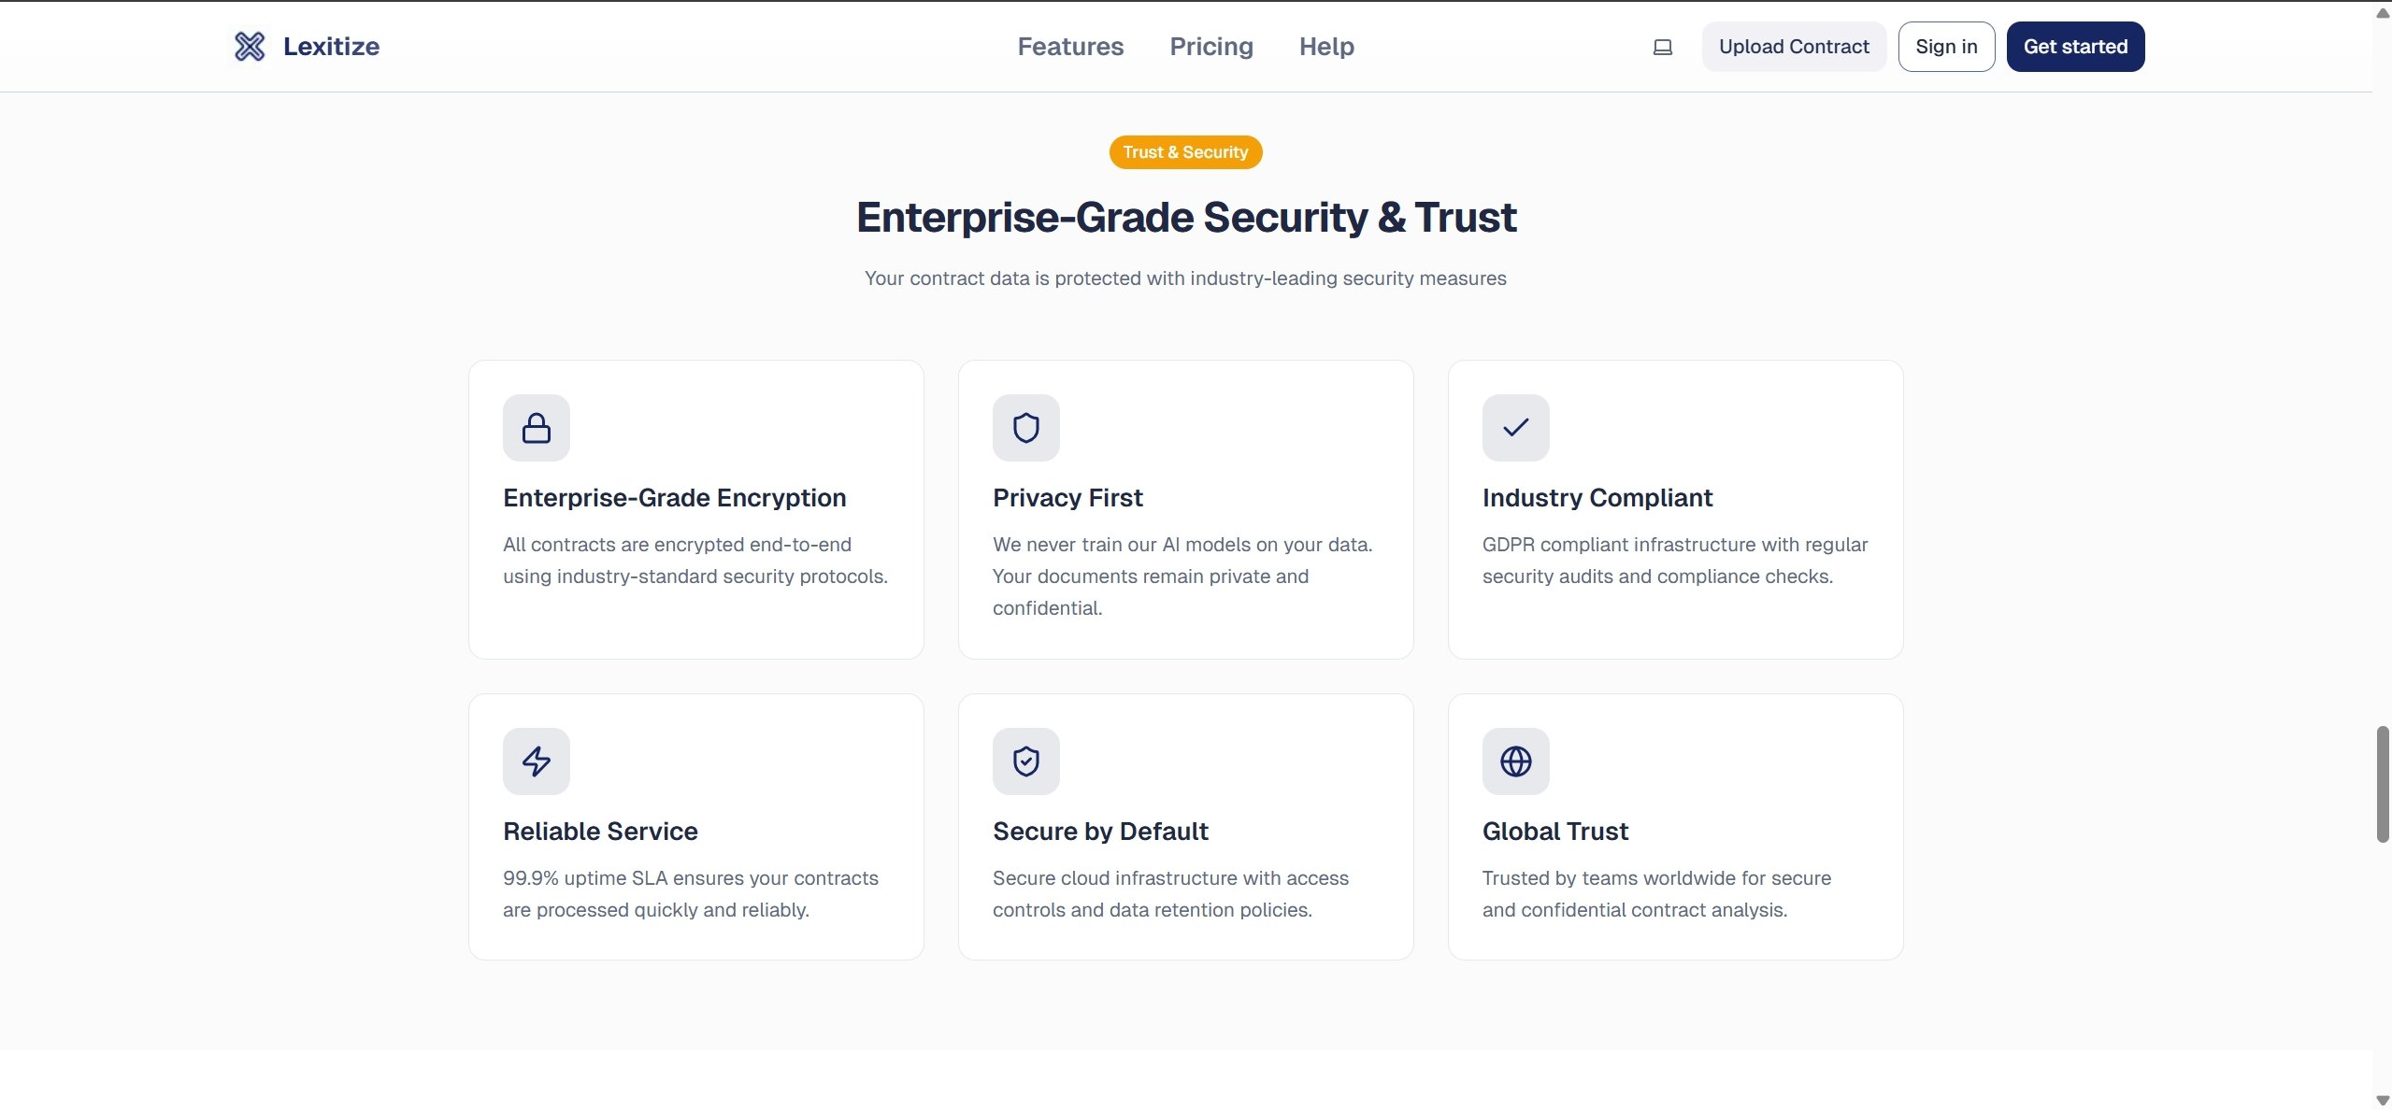Click the Upload Contract button

coord(1794,46)
